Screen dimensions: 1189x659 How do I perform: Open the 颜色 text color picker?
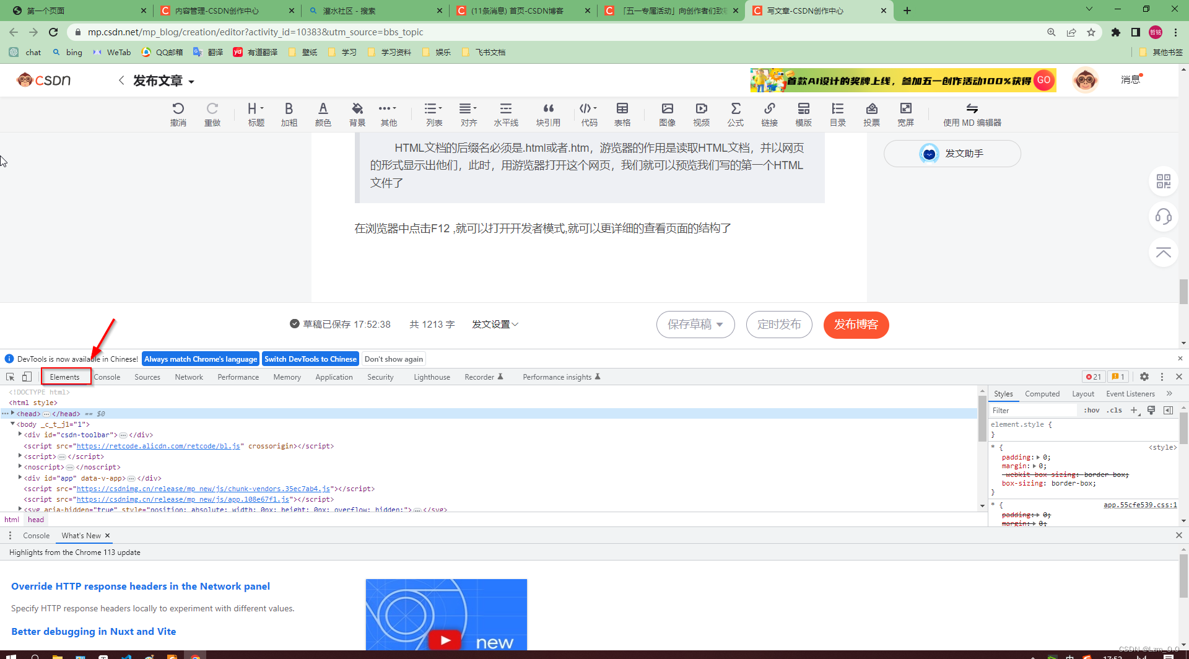[x=323, y=114]
